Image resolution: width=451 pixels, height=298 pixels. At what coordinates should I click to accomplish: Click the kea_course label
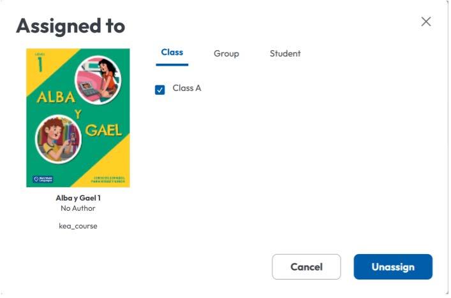78,226
